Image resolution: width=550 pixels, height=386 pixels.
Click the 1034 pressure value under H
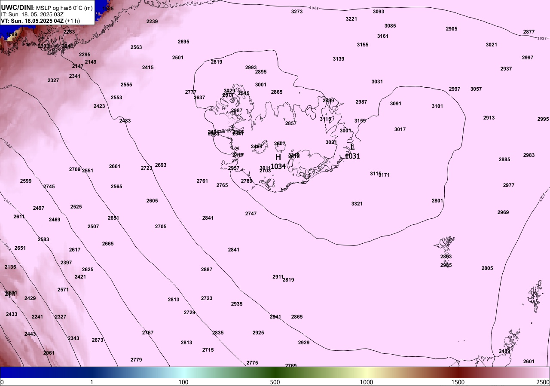(x=278, y=166)
